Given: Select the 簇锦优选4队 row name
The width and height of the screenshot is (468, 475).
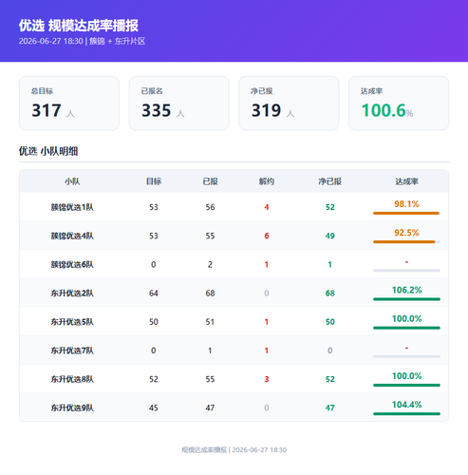Looking at the screenshot, I should pyautogui.click(x=72, y=236).
